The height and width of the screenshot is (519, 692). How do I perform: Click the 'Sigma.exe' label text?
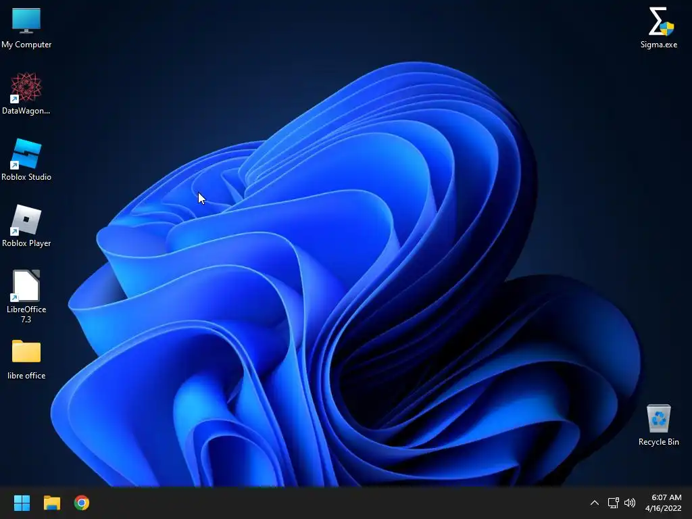(659, 45)
